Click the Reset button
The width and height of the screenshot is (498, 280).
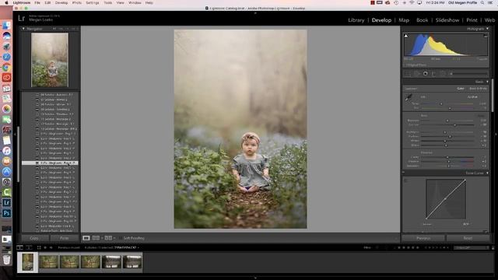click(468, 238)
